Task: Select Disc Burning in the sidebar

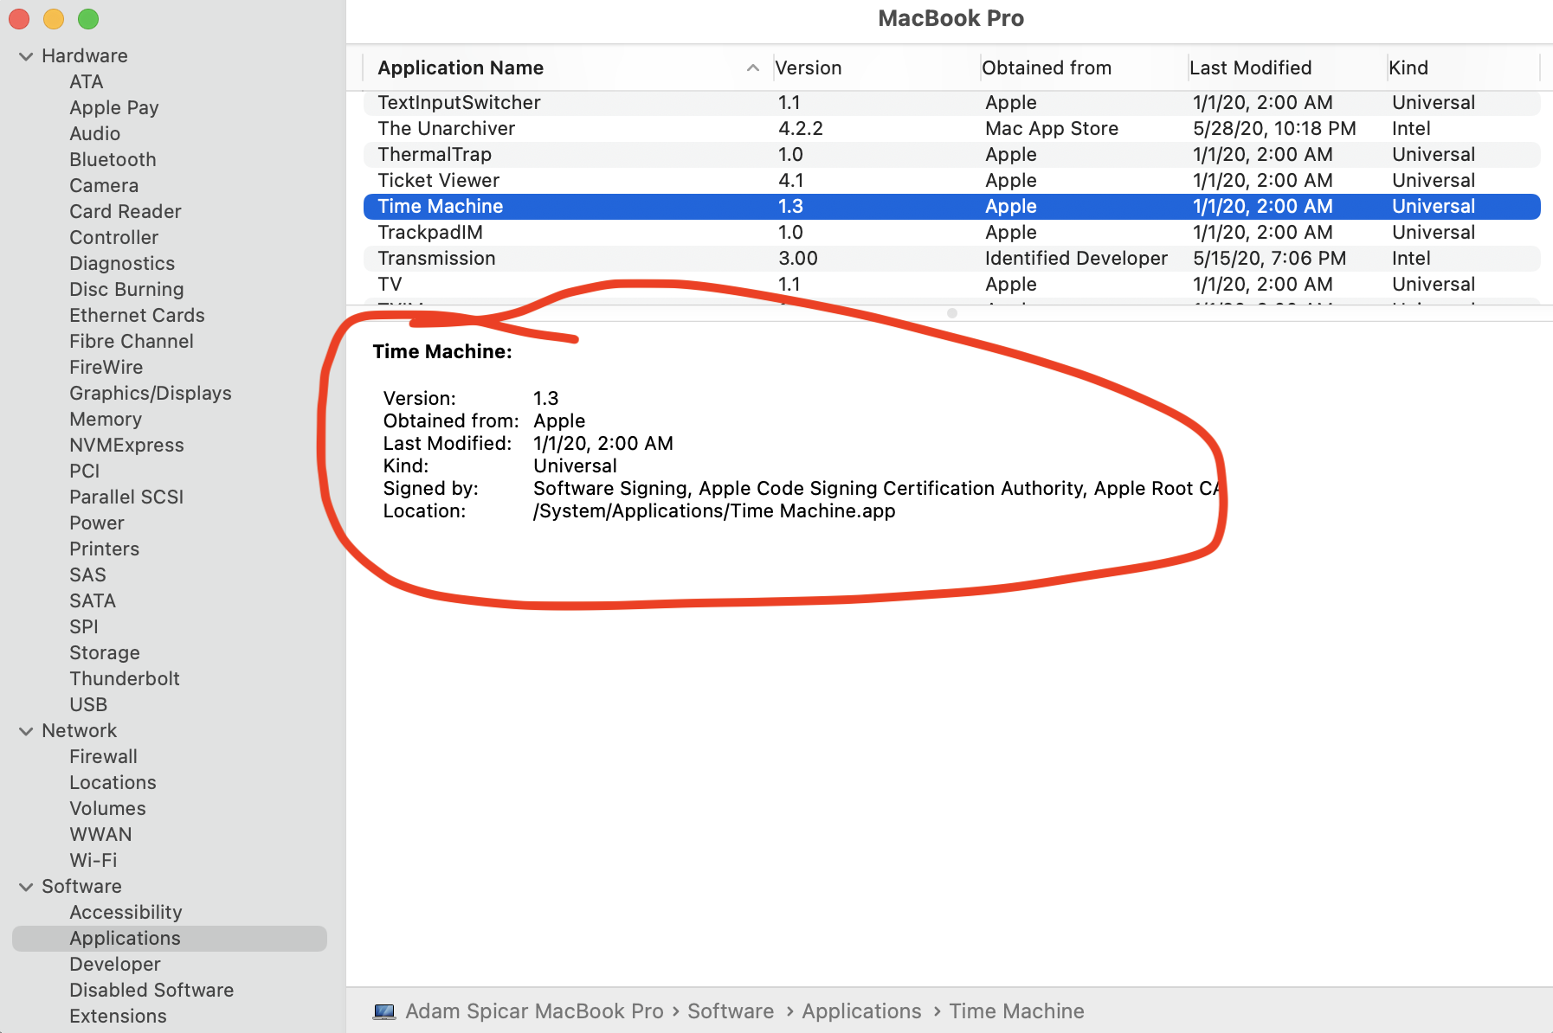Action: (x=127, y=289)
